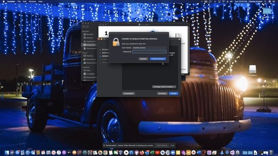Open Recents in the Finder sidebar
The width and height of the screenshot is (278, 156).
pos(89,34)
